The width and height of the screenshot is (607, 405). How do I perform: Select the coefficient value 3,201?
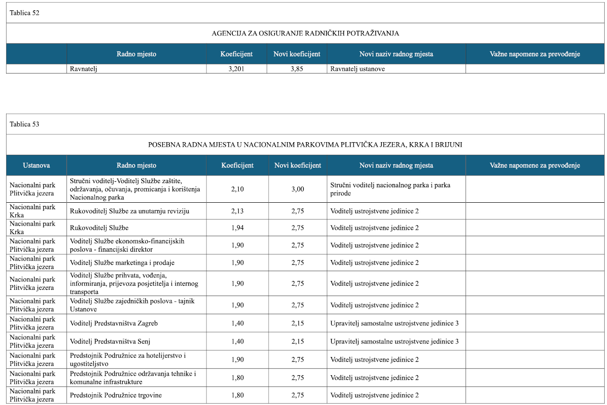(x=236, y=69)
